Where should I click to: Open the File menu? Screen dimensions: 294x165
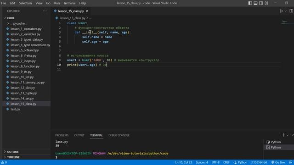pos(4,3)
